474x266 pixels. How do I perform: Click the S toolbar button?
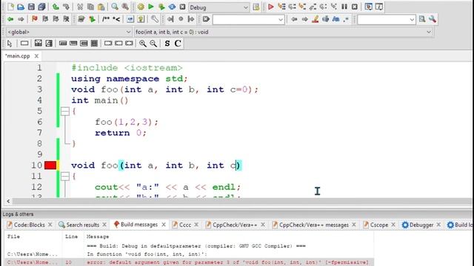pos(167,44)
